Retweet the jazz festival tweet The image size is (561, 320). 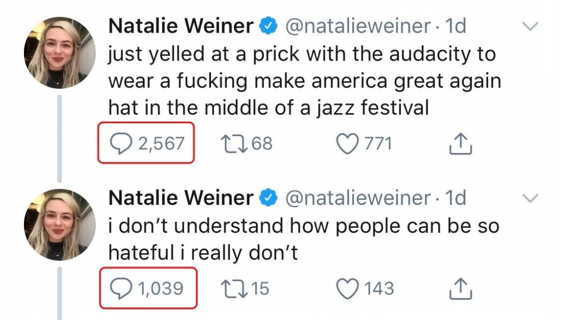coord(234,144)
